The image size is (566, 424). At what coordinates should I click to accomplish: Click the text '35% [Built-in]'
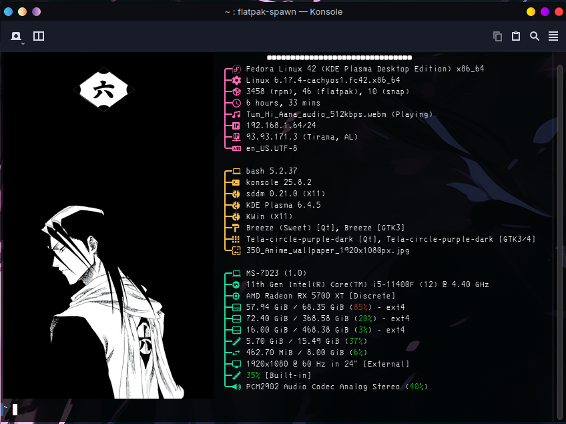click(279, 375)
